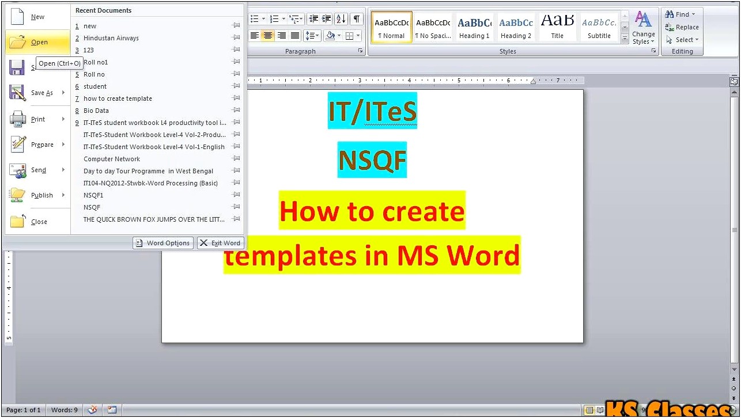Click the Shading paint bucket icon
Viewport: 741px width, 418px height.
(330, 36)
